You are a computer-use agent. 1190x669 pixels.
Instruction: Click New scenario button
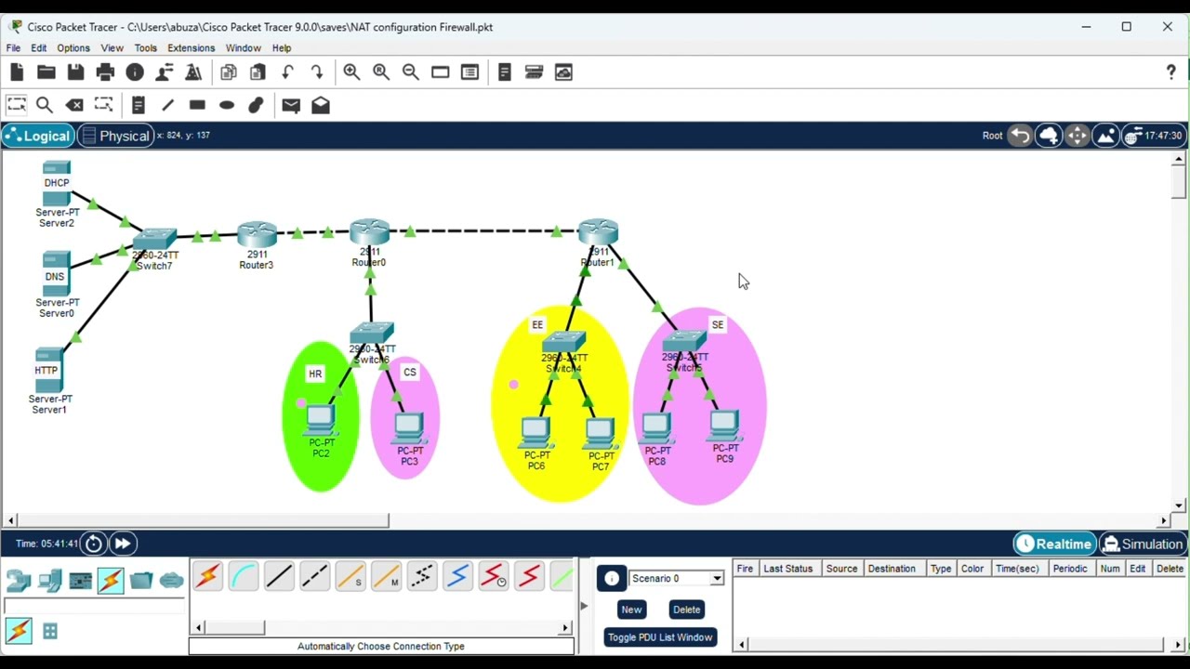click(631, 610)
